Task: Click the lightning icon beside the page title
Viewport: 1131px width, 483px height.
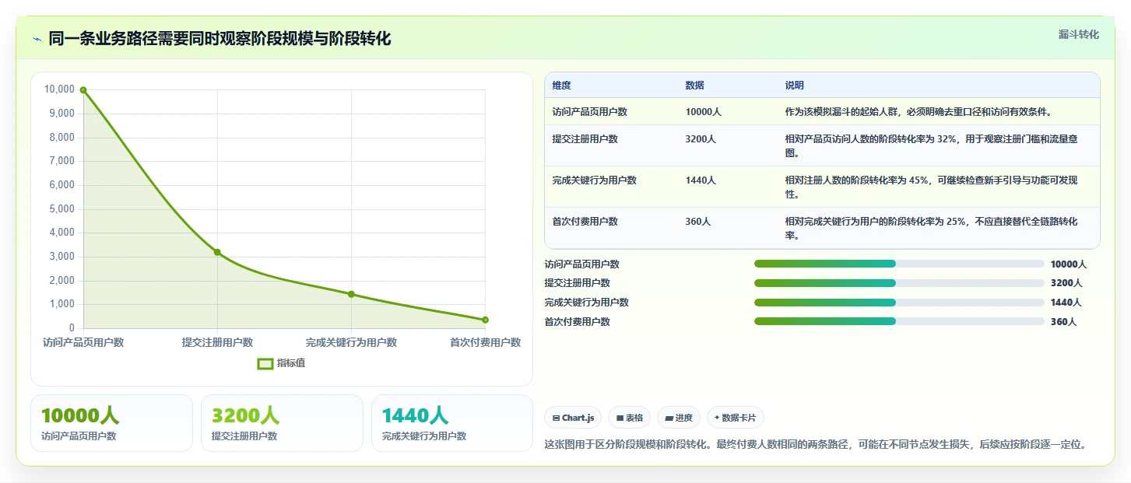Action: tap(37, 39)
